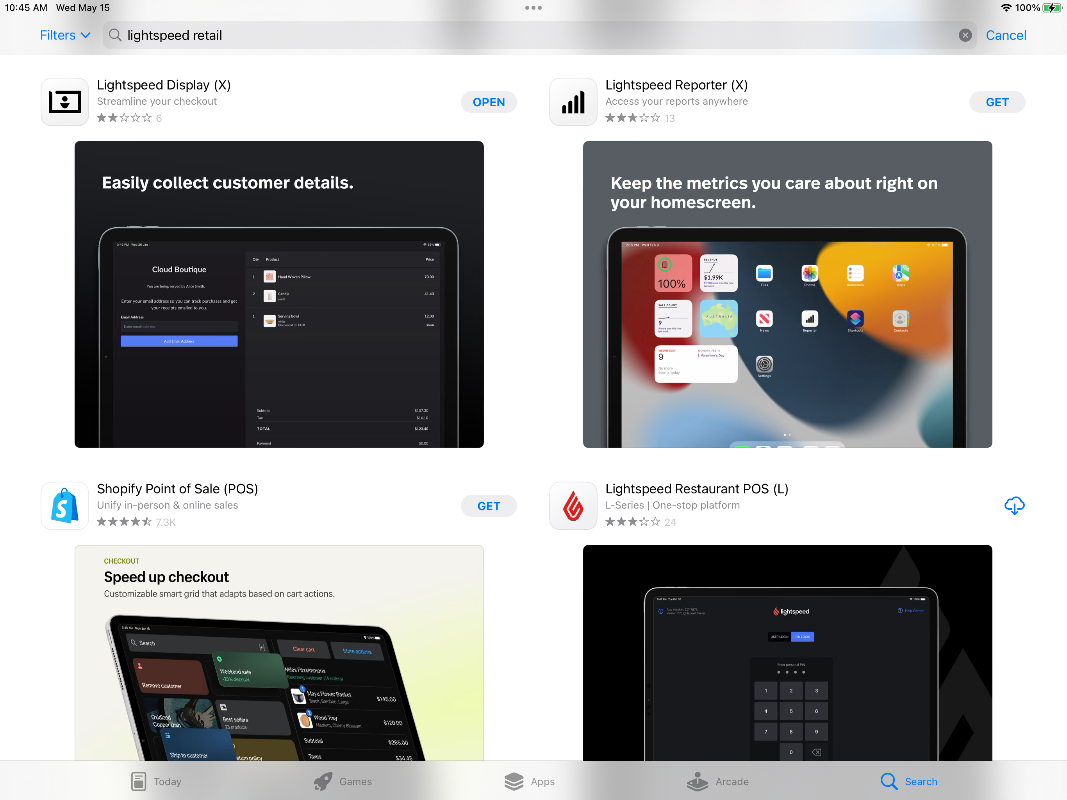The height and width of the screenshot is (800, 1067).
Task: Tap the Lightspeed Restaurant POS app icon
Action: click(x=573, y=506)
